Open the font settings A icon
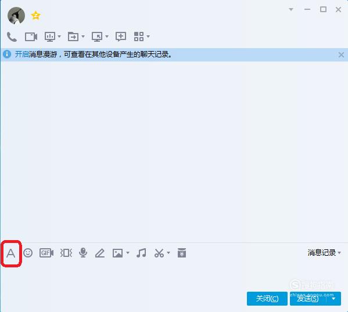348x312 pixels. 10,253
